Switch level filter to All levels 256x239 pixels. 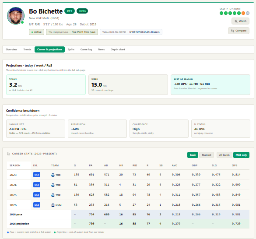(x=224, y=155)
